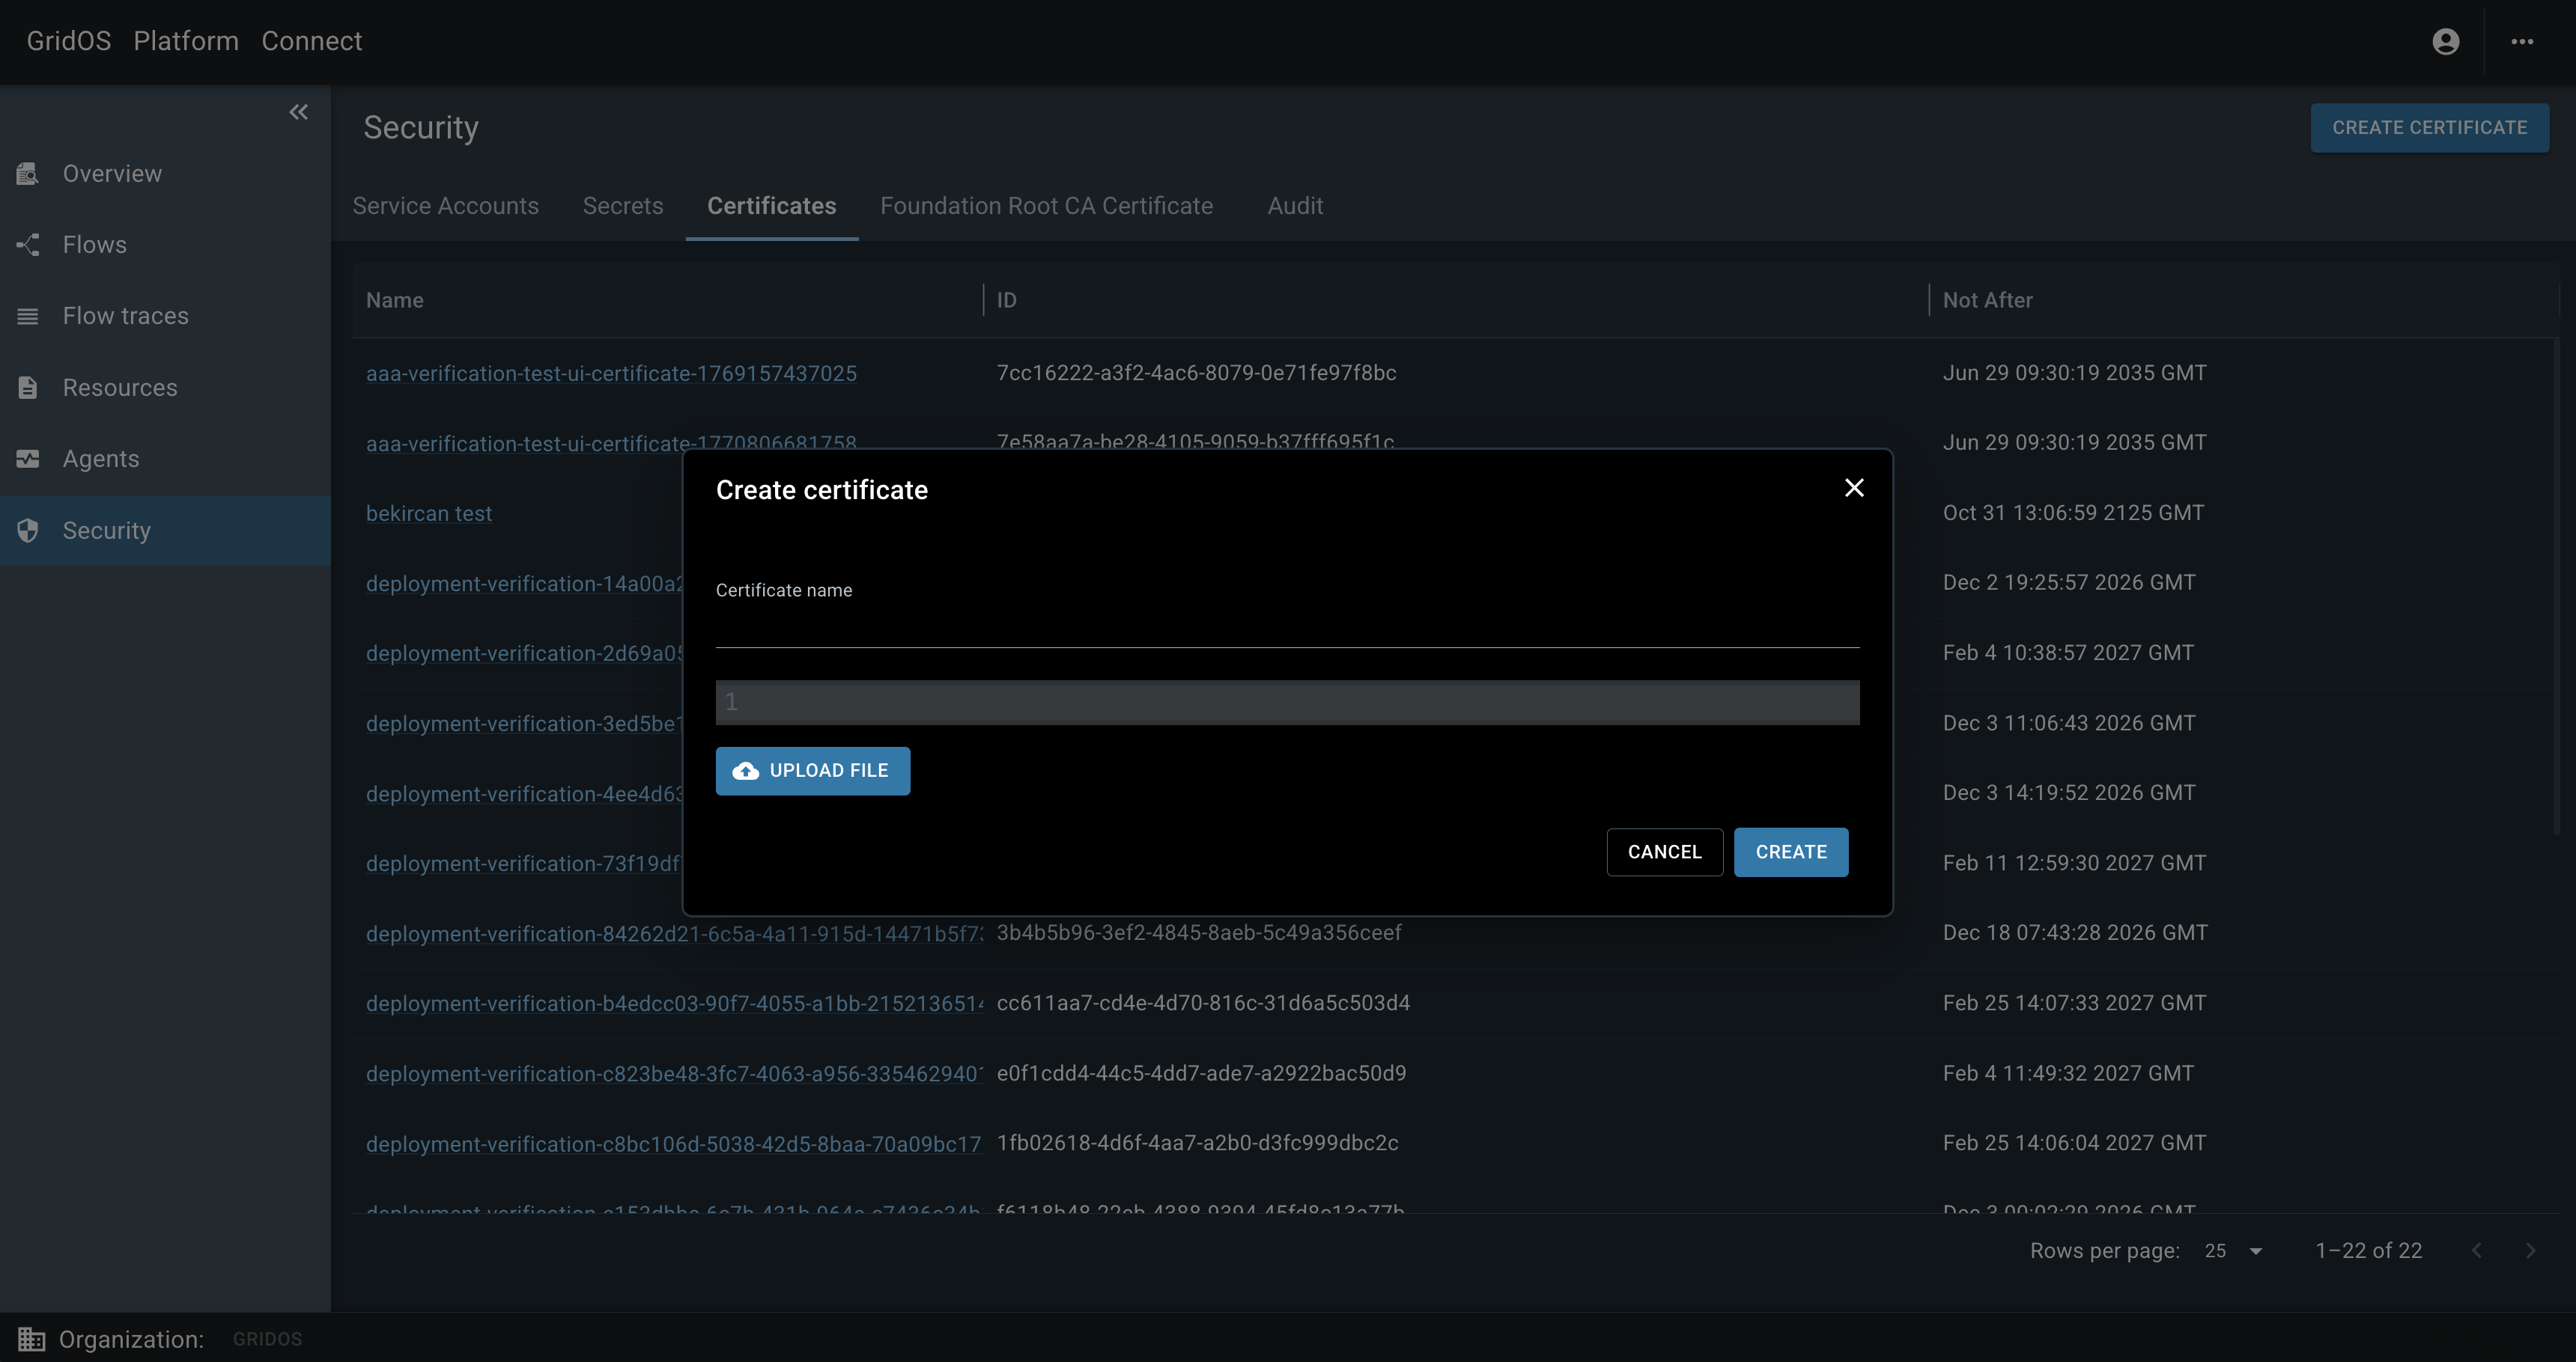Close the Create certificate dialog

coord(1854,488)
